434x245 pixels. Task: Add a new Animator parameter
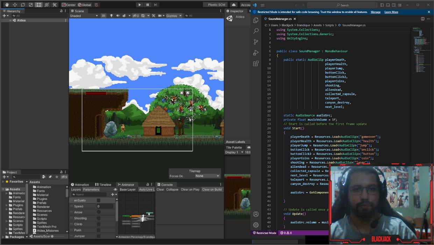(x=113, y=194)
